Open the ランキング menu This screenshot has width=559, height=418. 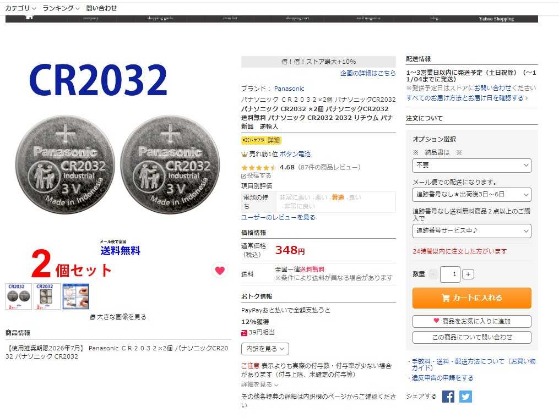(x=61, y=8)
